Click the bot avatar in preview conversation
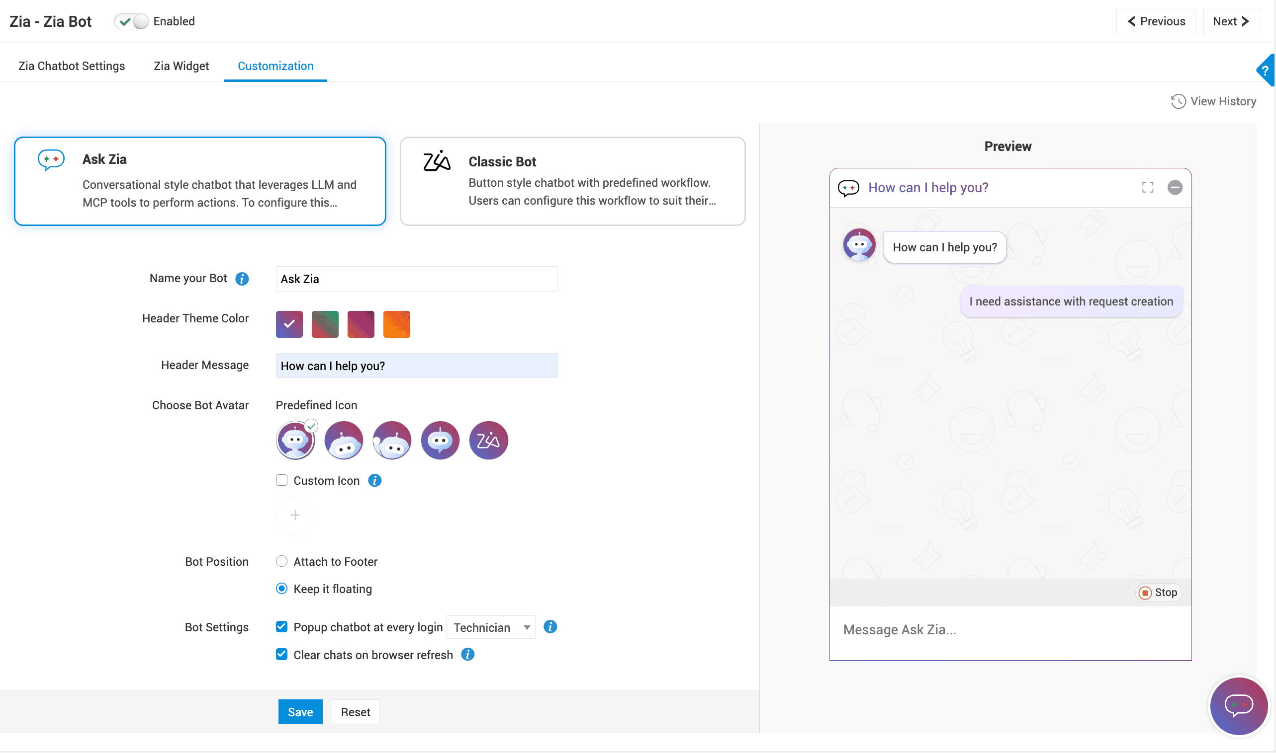Screen dimensions: 1276x753 [859, 245]
